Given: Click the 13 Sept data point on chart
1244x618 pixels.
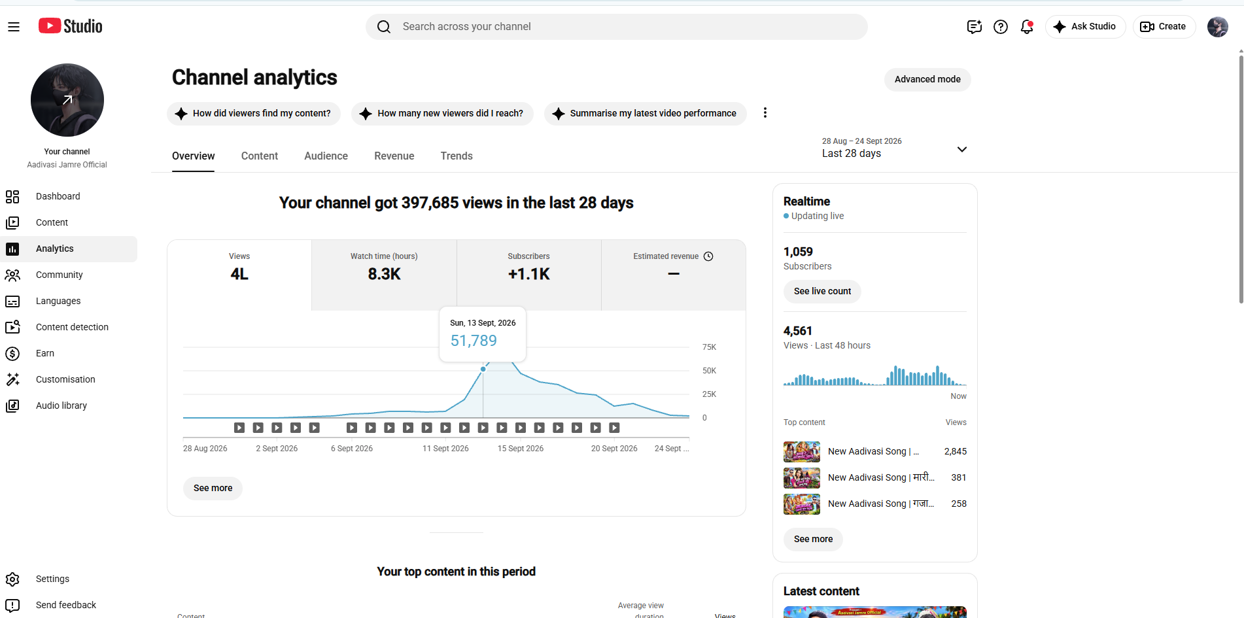Looking at the screenshot, I should pos(483,369).
